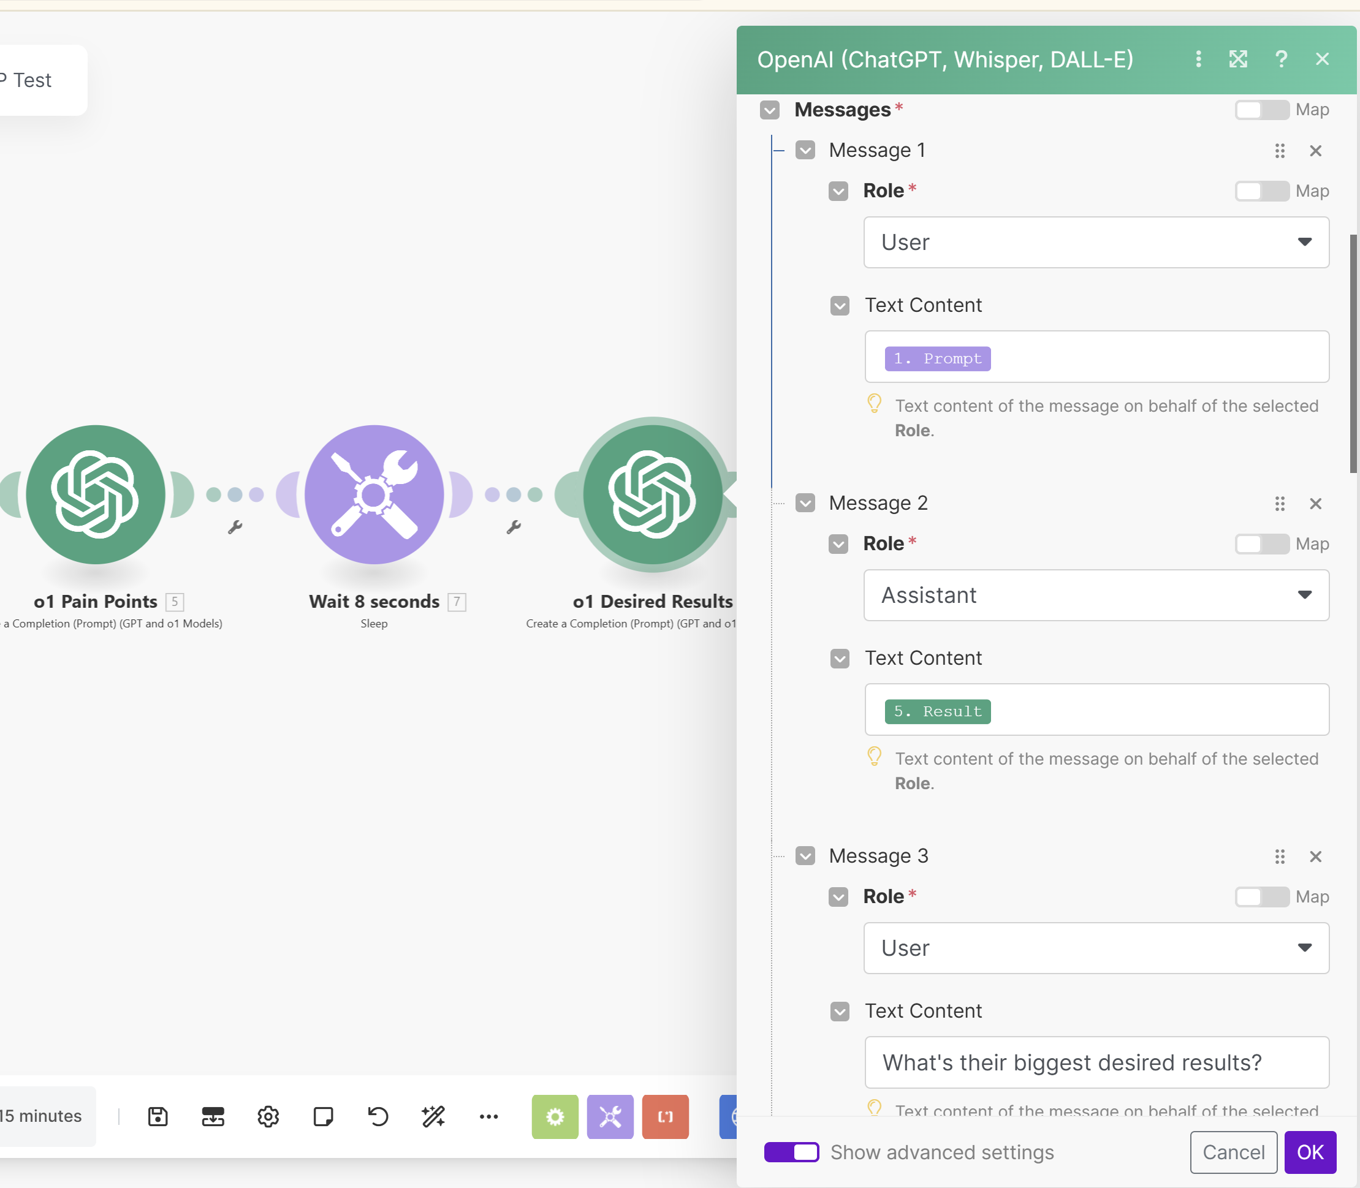Click the undo arrow icon
The height and width of the screenshot is (1188, 1360).
[378, 1116]
